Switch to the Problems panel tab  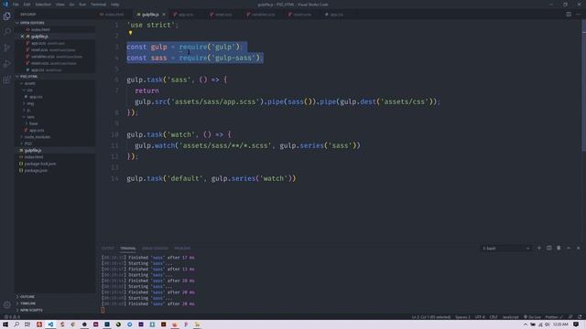(182, 248)
